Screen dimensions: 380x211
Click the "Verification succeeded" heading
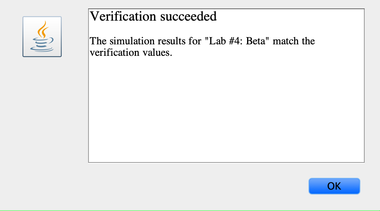coord(153,16)
